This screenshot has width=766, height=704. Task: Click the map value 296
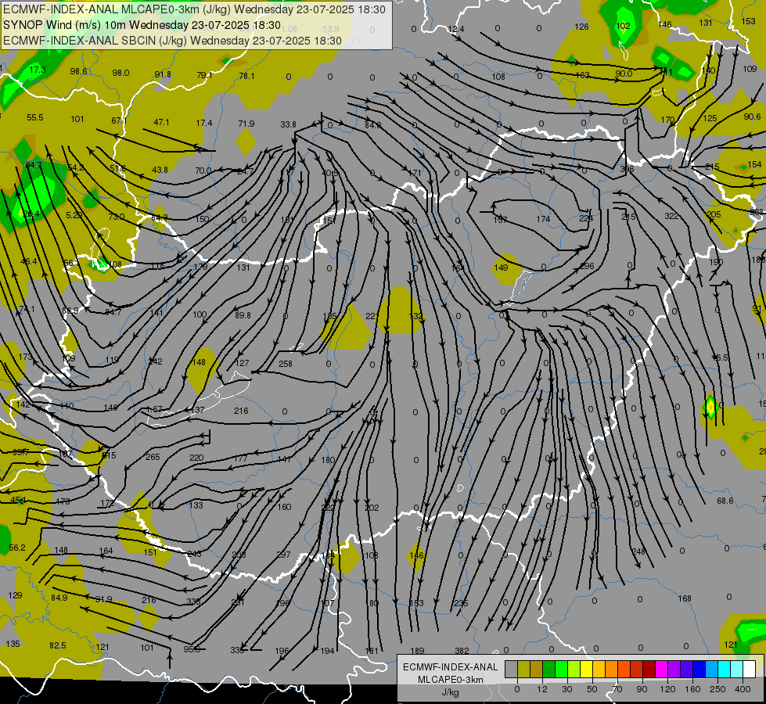[x=587, y=266]
